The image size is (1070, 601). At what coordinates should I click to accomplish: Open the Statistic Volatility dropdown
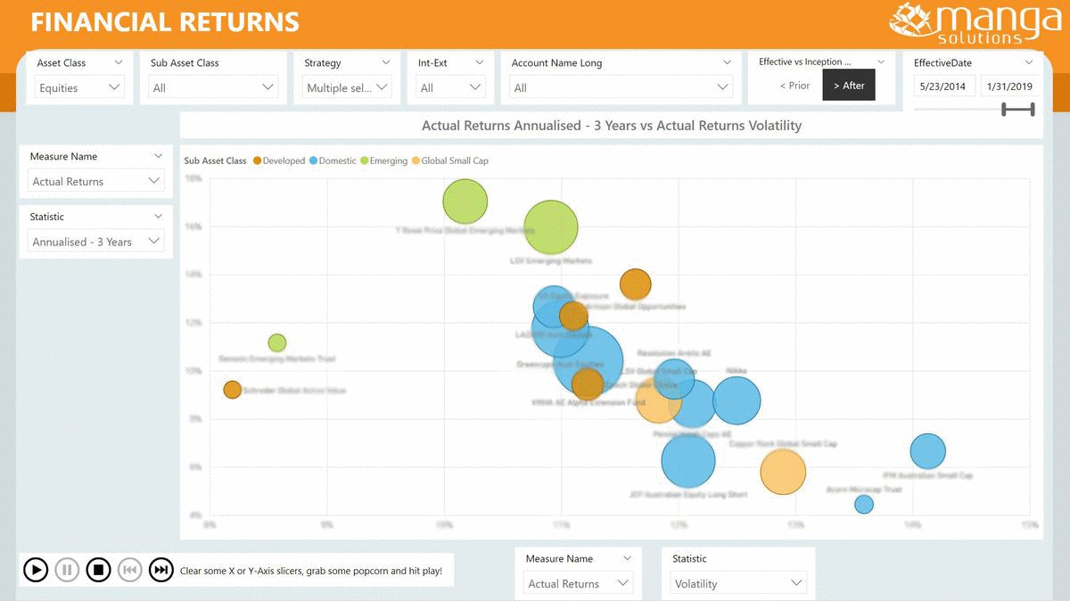[738, 583]
